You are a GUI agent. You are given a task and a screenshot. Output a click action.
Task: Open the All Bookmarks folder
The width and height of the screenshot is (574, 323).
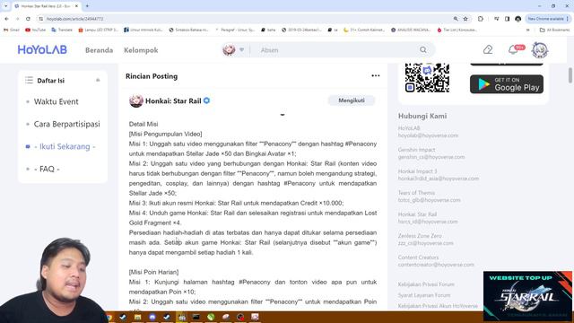tap(554, 30)
